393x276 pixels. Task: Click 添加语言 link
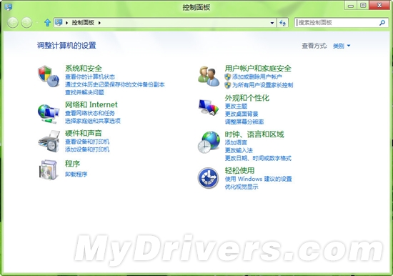(236, 142)
